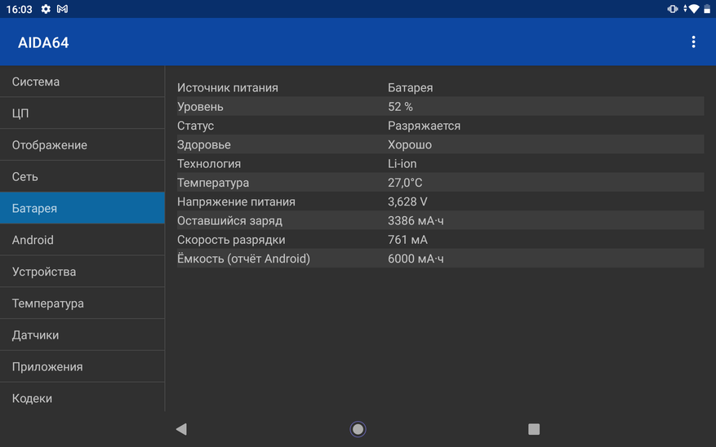Select the Li-ion technology value
This screenshot has height=447, width=716.
[x=402, y=164]
